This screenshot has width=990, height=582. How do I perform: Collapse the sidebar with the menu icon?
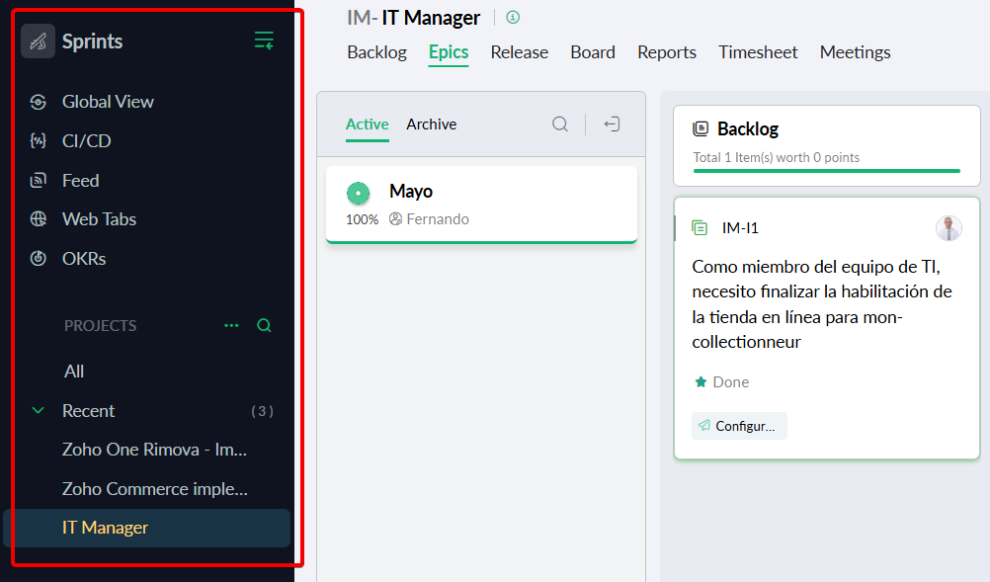coord(264,41)
